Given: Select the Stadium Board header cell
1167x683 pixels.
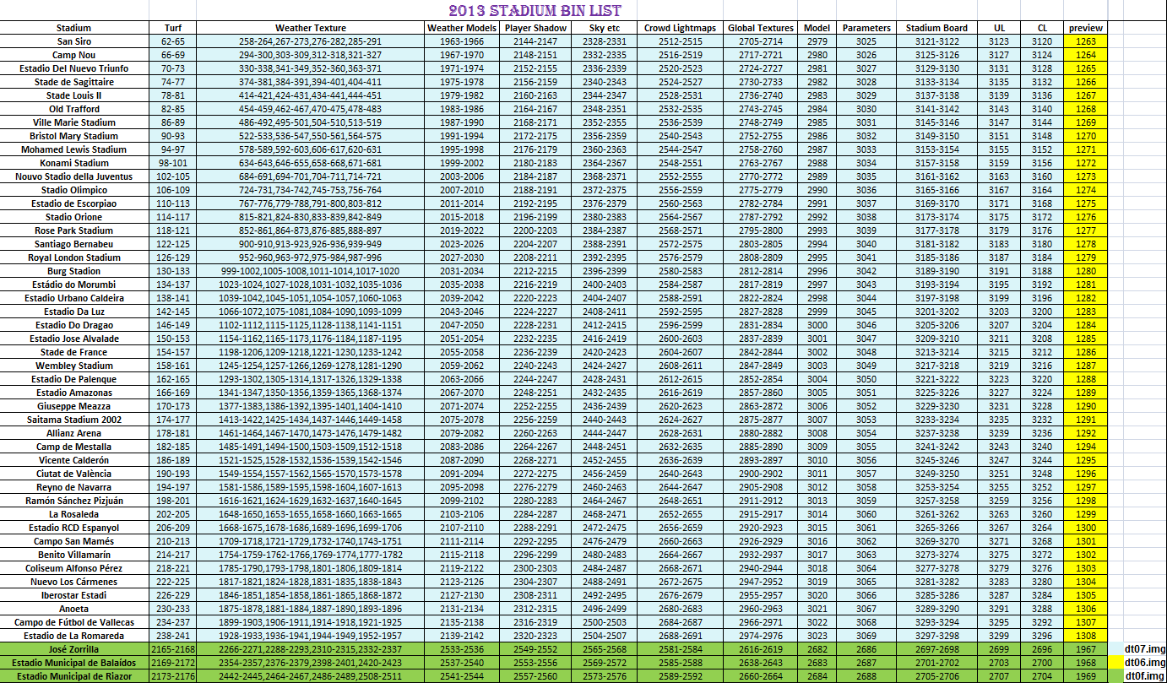Looking at the screenshot, I should (936, 28).
